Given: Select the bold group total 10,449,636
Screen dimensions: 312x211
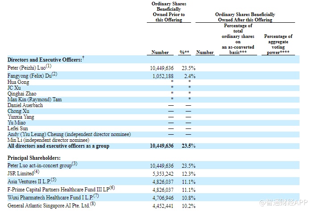Looking at the screenshot, I should [x=162, y=146].
